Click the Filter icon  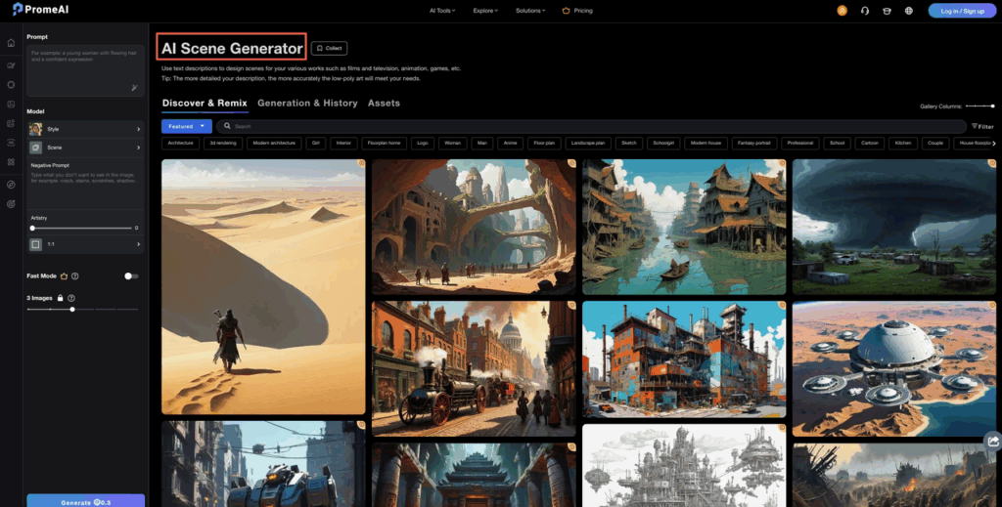point(975,126)
